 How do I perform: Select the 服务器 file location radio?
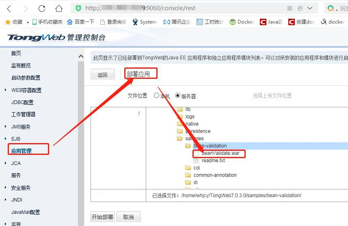[x=177, y=96]
